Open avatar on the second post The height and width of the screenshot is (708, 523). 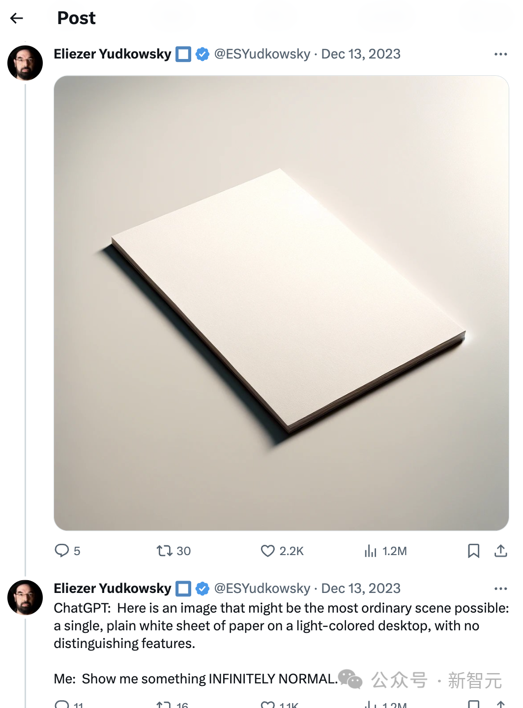click(25, 597)
